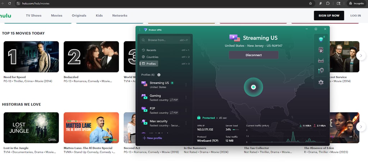Click SIGN UP NOW on Hulu

point(329,15)
